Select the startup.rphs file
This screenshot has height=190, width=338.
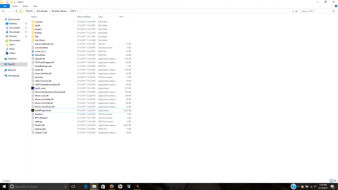click(40, 129)
